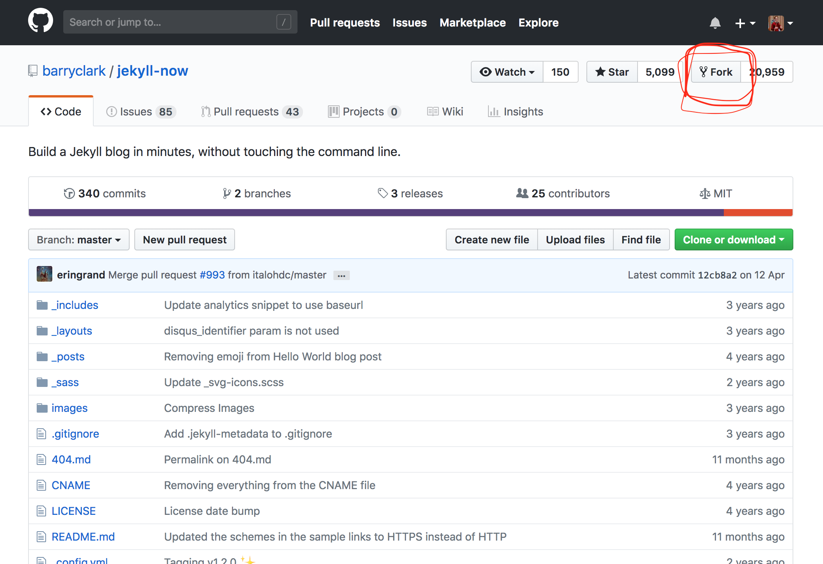Screen dimensions: 823x564
Task: Open the repository book icon beside barryclark
Action: 33,71
